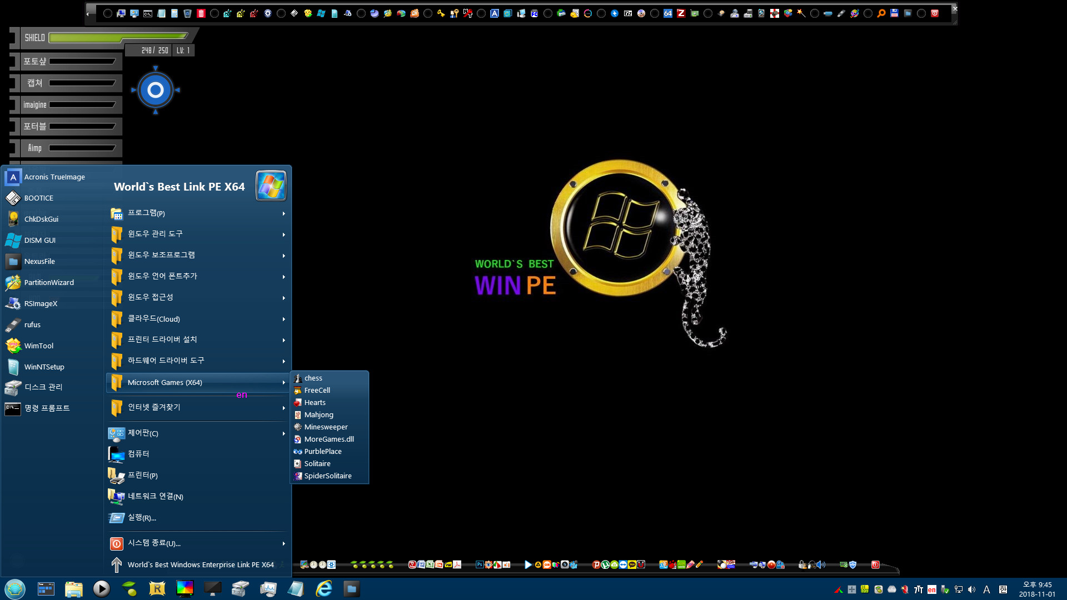1067x600 pixels.
Task: Click the Windows flag user picture icon
Action: coord(271,186)
